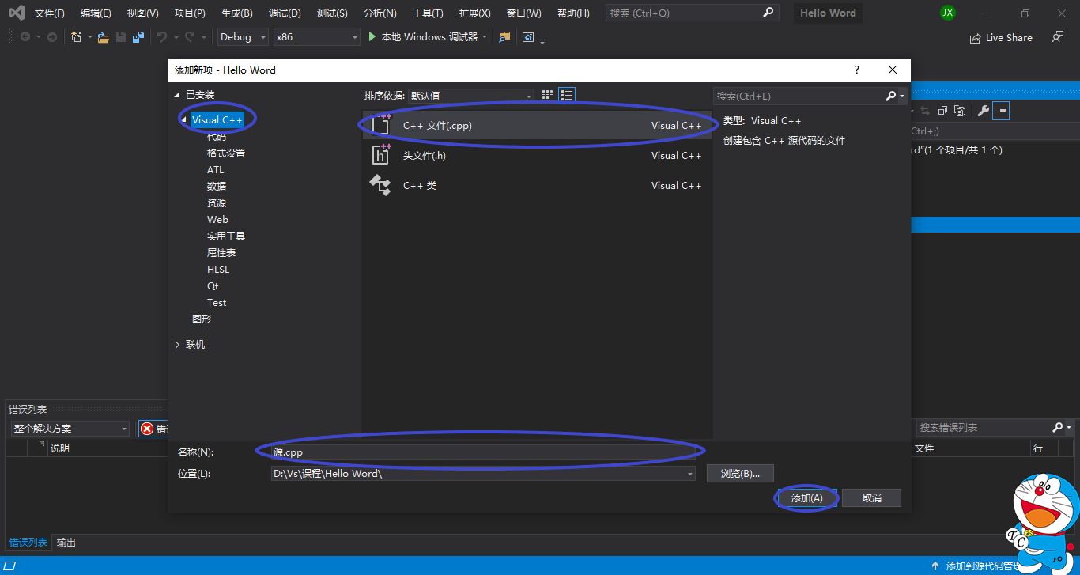Click the Save All toolbar icon
The width and height of the screenshot is (1080, 575).
[138, 37]
